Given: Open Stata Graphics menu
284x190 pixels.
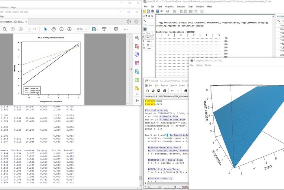Looking at the screenshot, I should [x=169, y=7].
